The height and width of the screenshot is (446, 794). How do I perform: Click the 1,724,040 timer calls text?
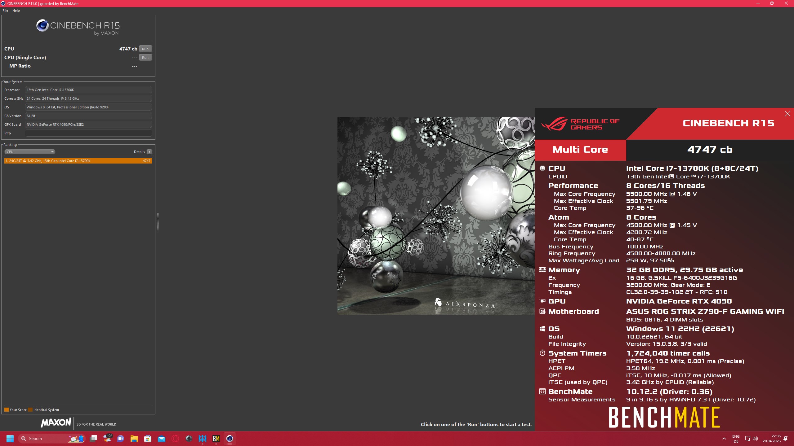click(x=668, y=353)
